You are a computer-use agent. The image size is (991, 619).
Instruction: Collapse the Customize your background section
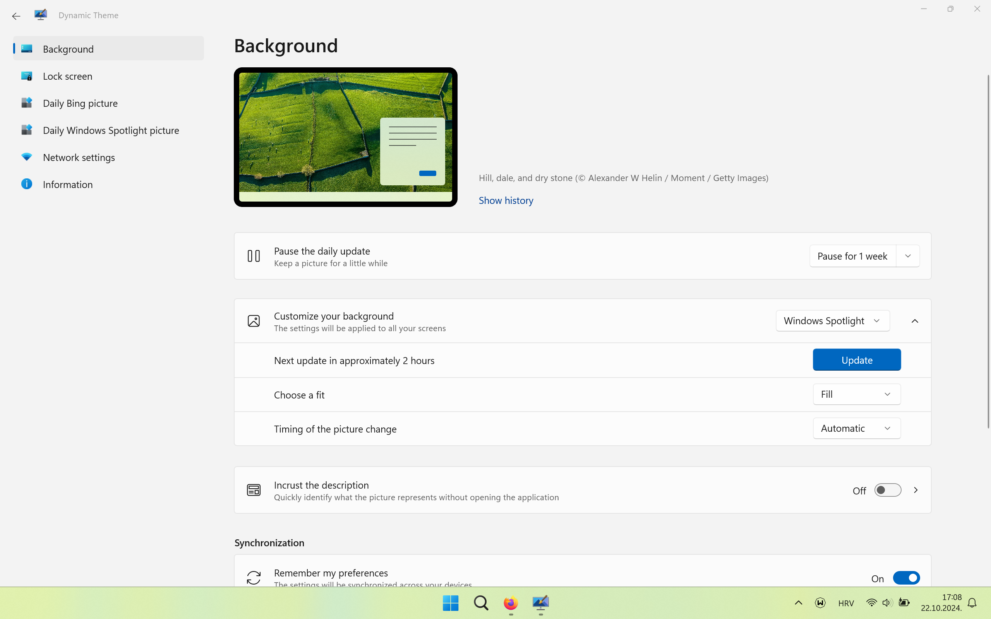914,321
